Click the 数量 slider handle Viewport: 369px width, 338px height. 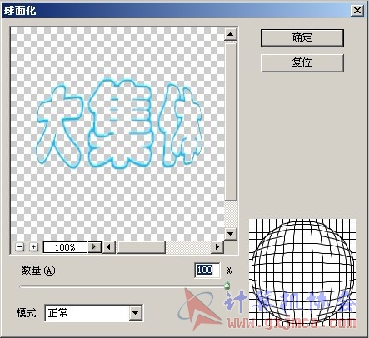(x=227, y=285)
